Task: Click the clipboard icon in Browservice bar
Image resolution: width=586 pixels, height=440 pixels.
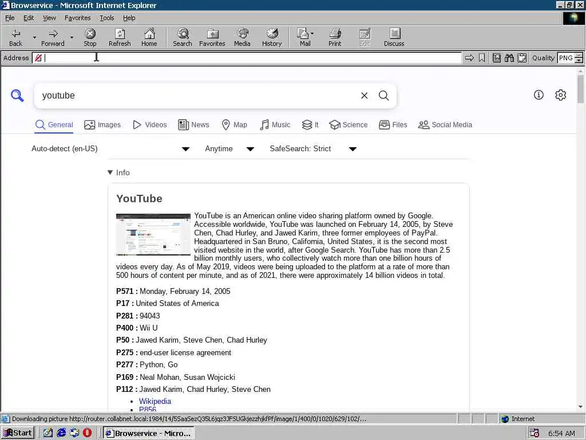Action: click(x=522, y=58)
